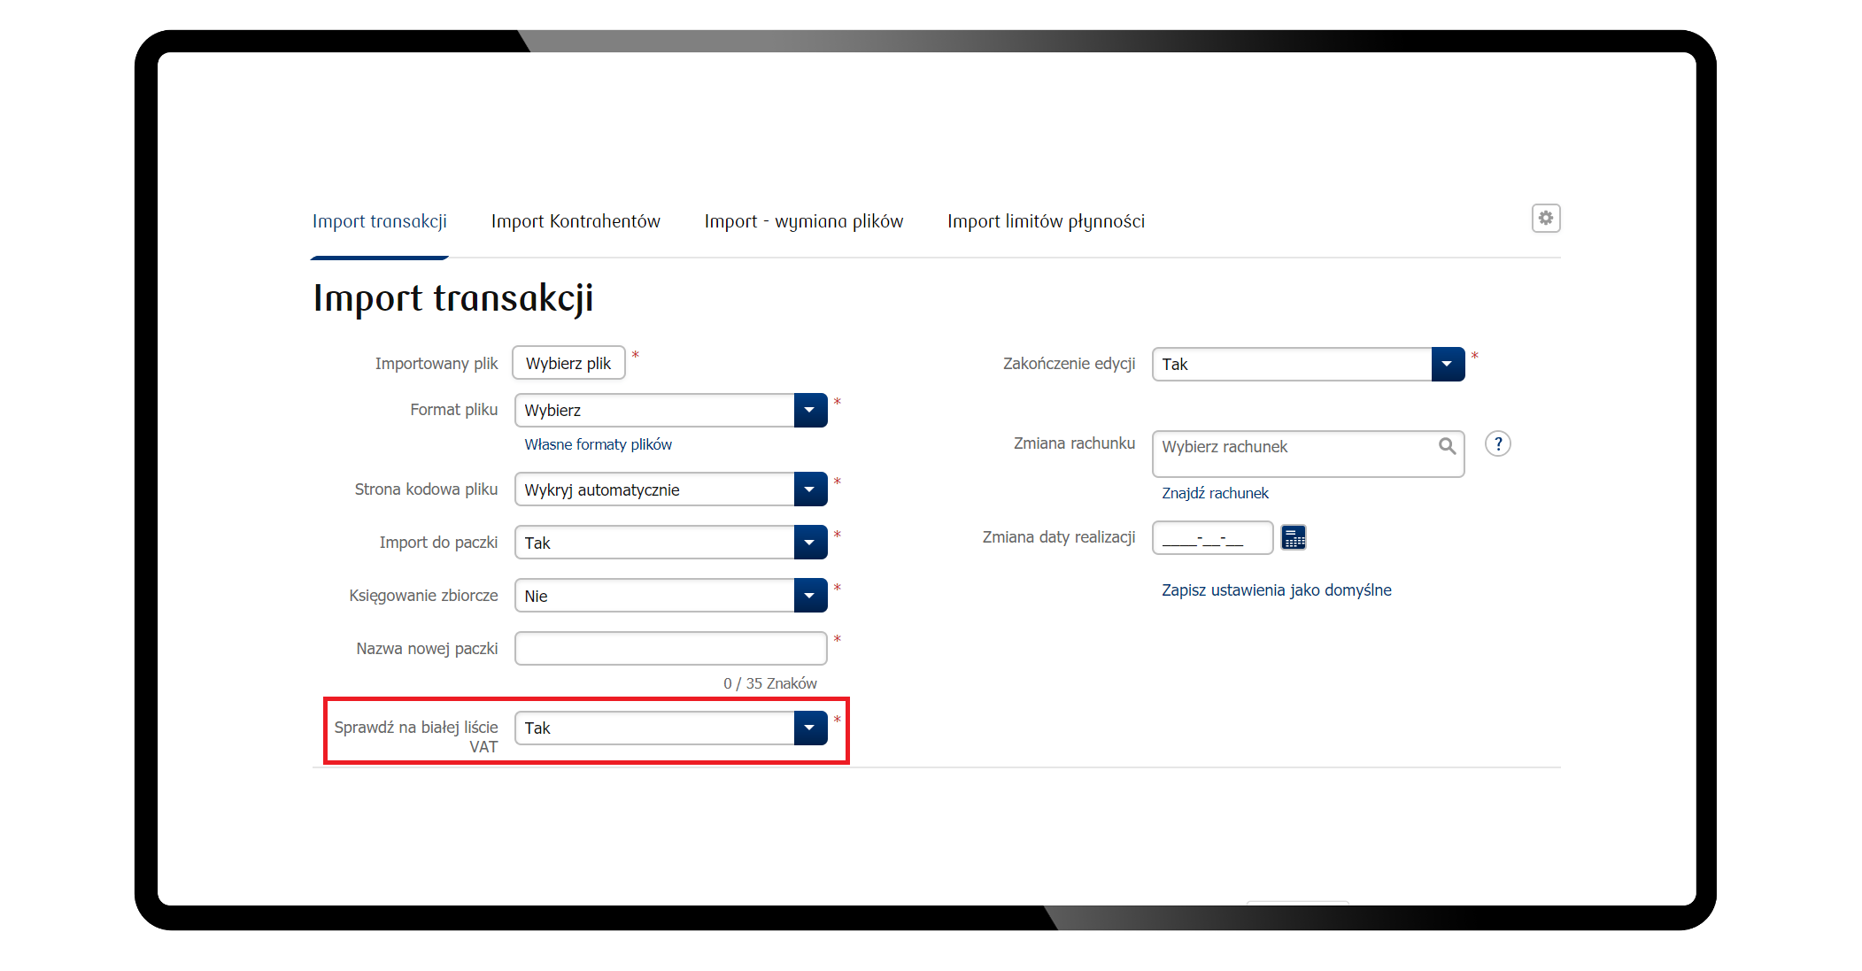Click the help question mark icon

pyautogui.click(x=1497, y=444)
